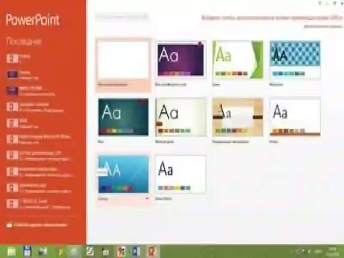
Task: Choose the blue diamond-pattern theme thumbnail
Action: tap(295, 59)
